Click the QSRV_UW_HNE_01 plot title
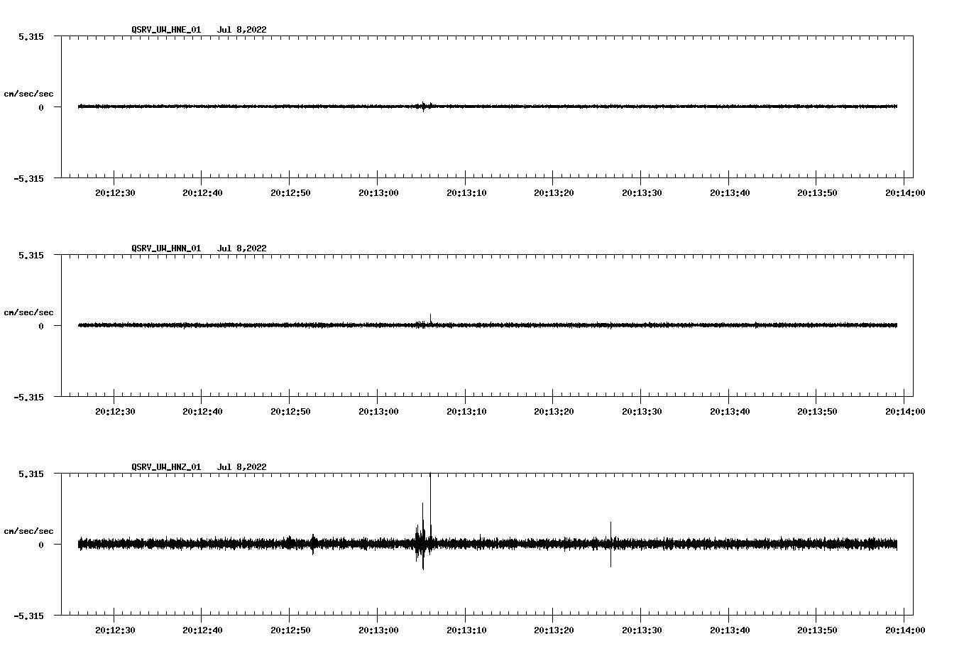This screenshot has height=656, width=964. click(166, 30)
